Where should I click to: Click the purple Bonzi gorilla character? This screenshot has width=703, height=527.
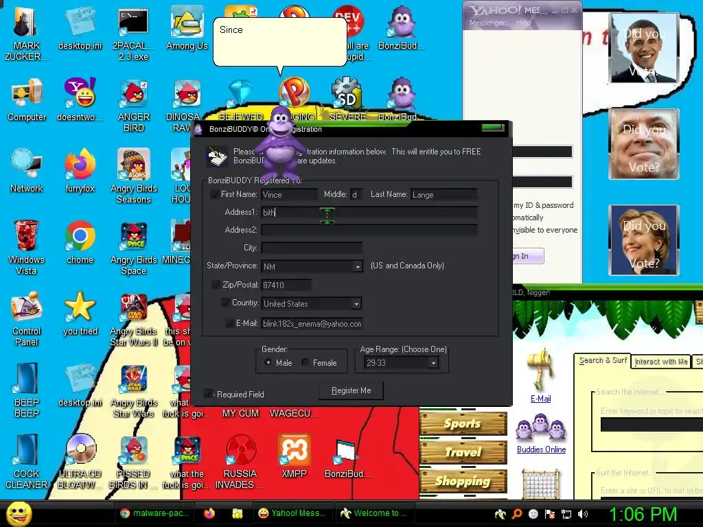[281, 143]
